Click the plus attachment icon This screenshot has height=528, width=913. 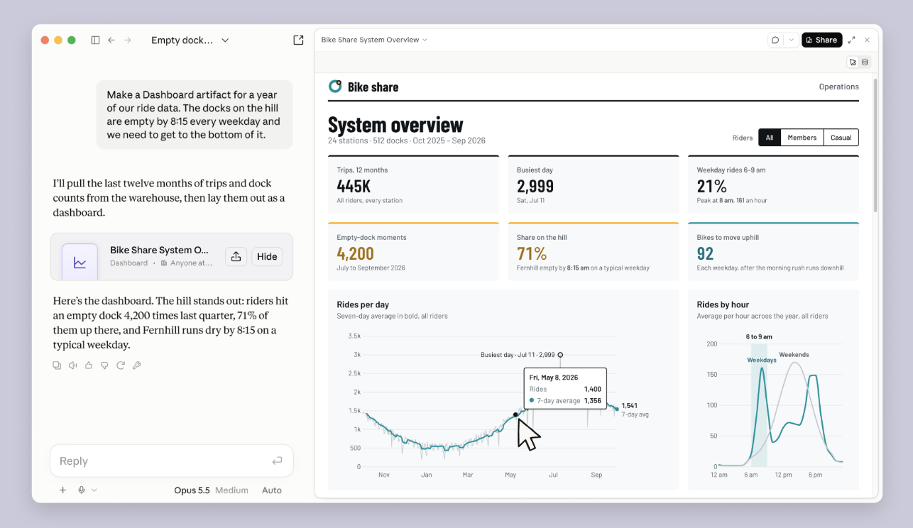62,490
